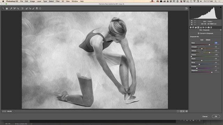The width and height of the screenshot is (223, 125).
Task: Toggle shadow clipping warning on histogram
Action: pos(191,7)
